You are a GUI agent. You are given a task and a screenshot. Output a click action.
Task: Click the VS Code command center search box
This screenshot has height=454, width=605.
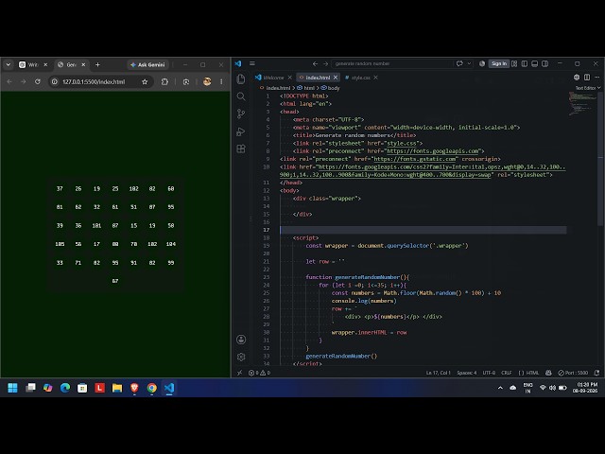point(391,63)
